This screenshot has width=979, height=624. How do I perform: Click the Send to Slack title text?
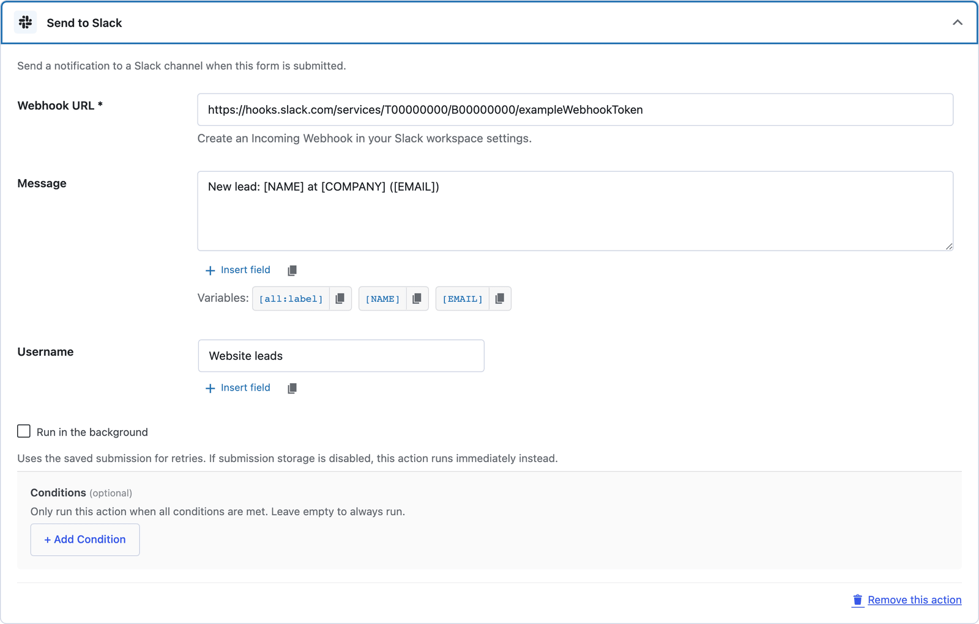[84, 23]
